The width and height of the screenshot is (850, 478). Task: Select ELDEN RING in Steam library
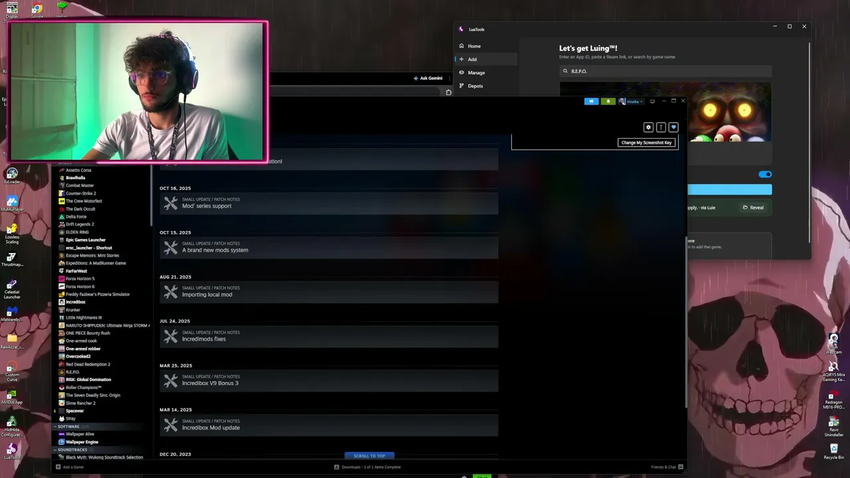point(77,232)
